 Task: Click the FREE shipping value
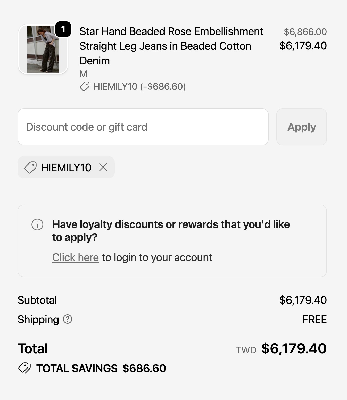click(315, 320)
